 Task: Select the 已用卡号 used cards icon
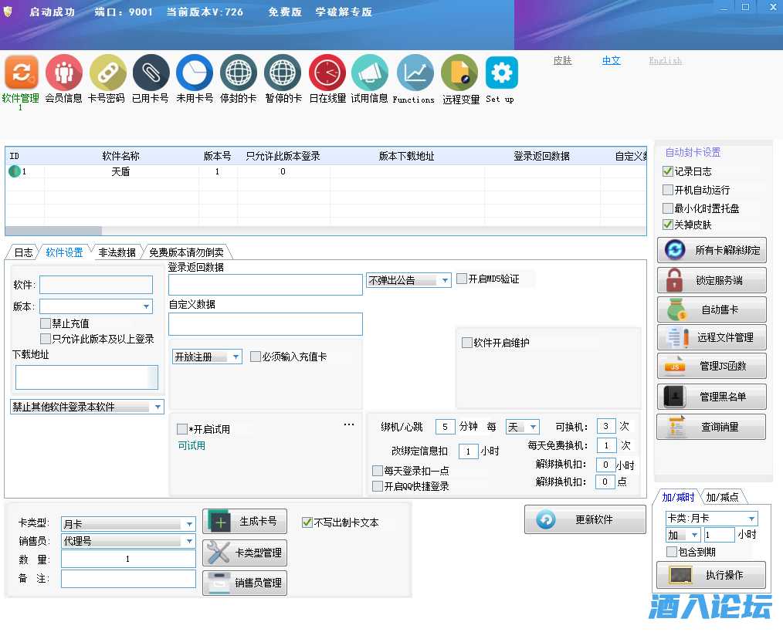[x=151, y=73]
